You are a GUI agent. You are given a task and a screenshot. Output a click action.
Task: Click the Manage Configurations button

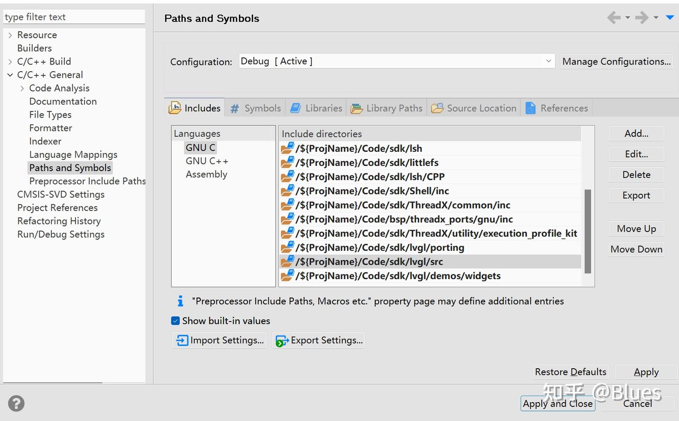point(616,62)
